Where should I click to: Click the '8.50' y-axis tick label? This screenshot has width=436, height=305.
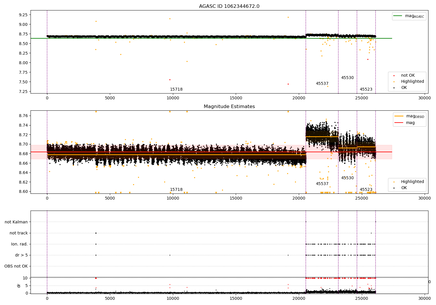point(23,44)
